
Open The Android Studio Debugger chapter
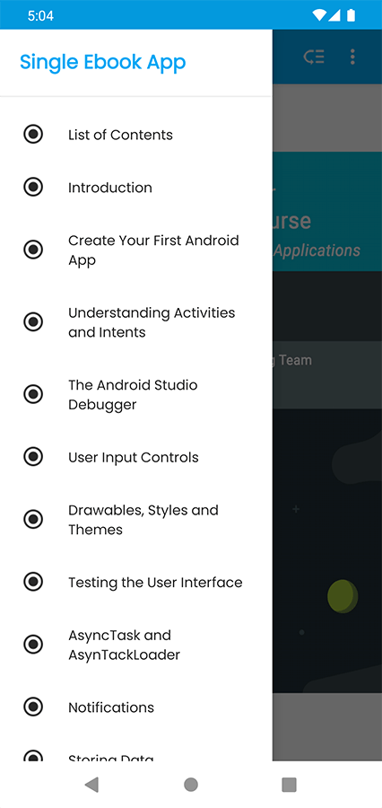click(x=136, y=394)
